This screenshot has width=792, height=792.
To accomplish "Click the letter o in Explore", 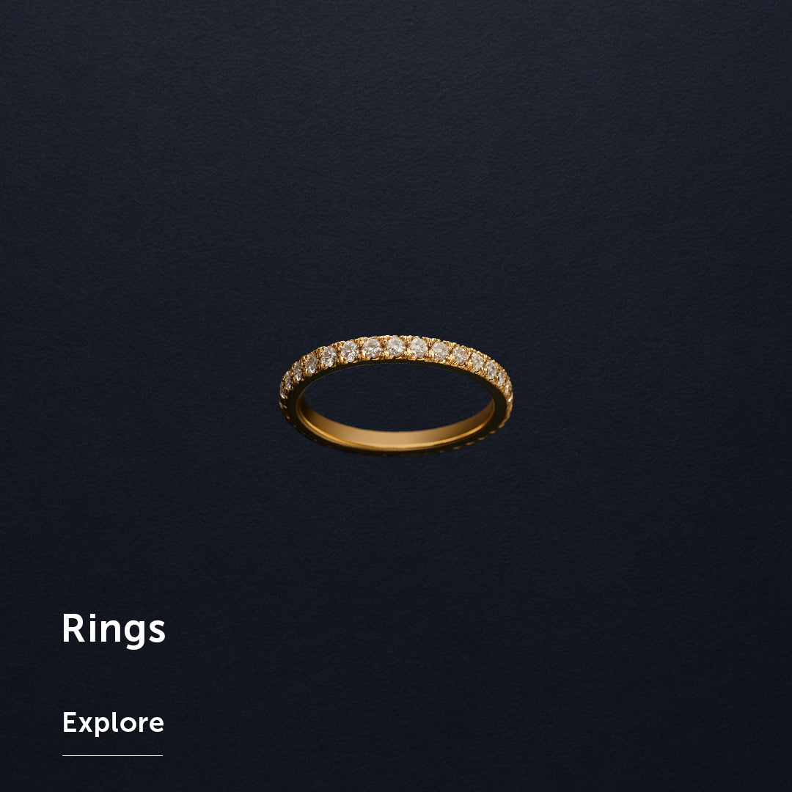I will click(128, 725).
